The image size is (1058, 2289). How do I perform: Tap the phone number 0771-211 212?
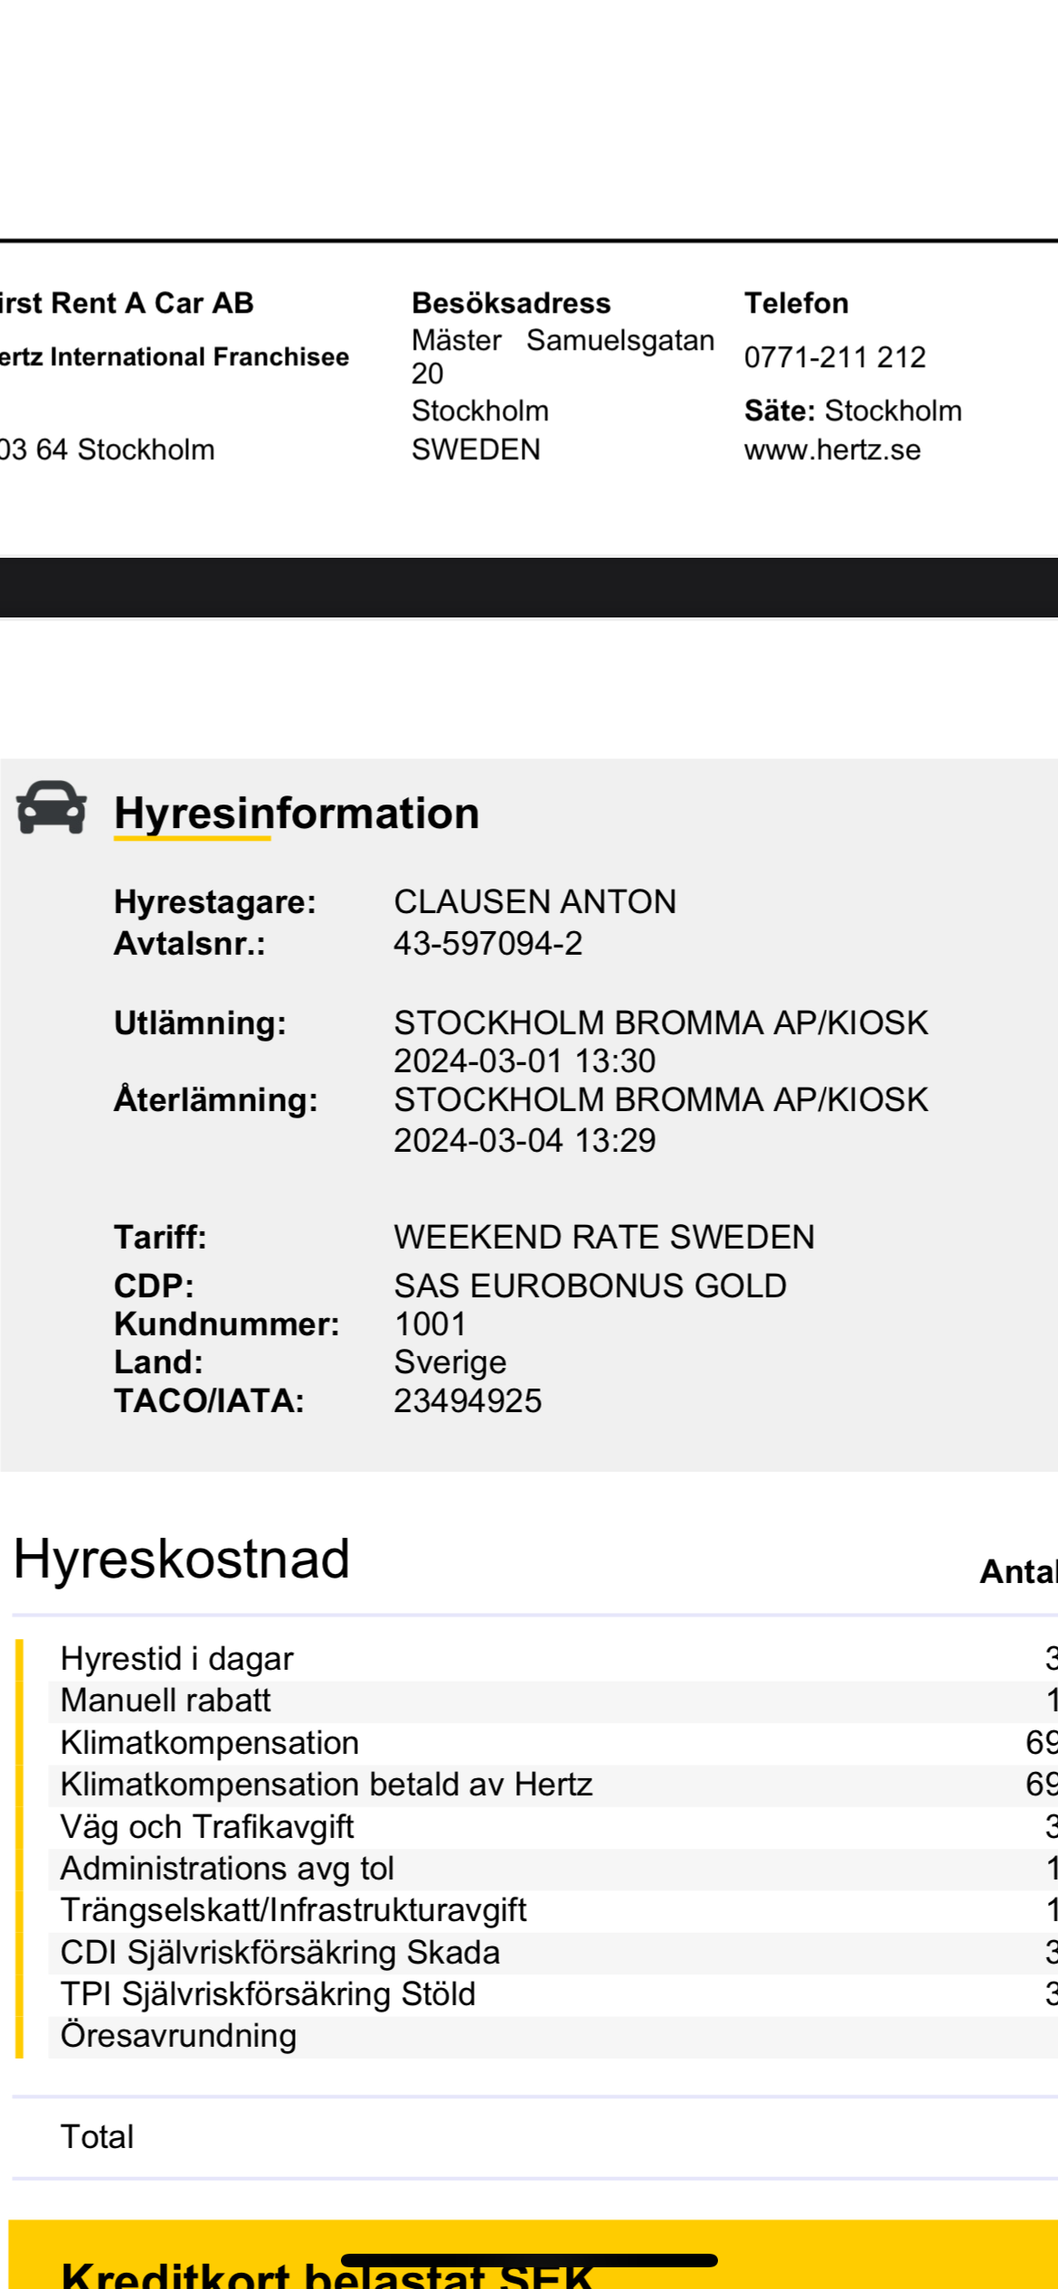pyautogui.click(x=835, y=357)
